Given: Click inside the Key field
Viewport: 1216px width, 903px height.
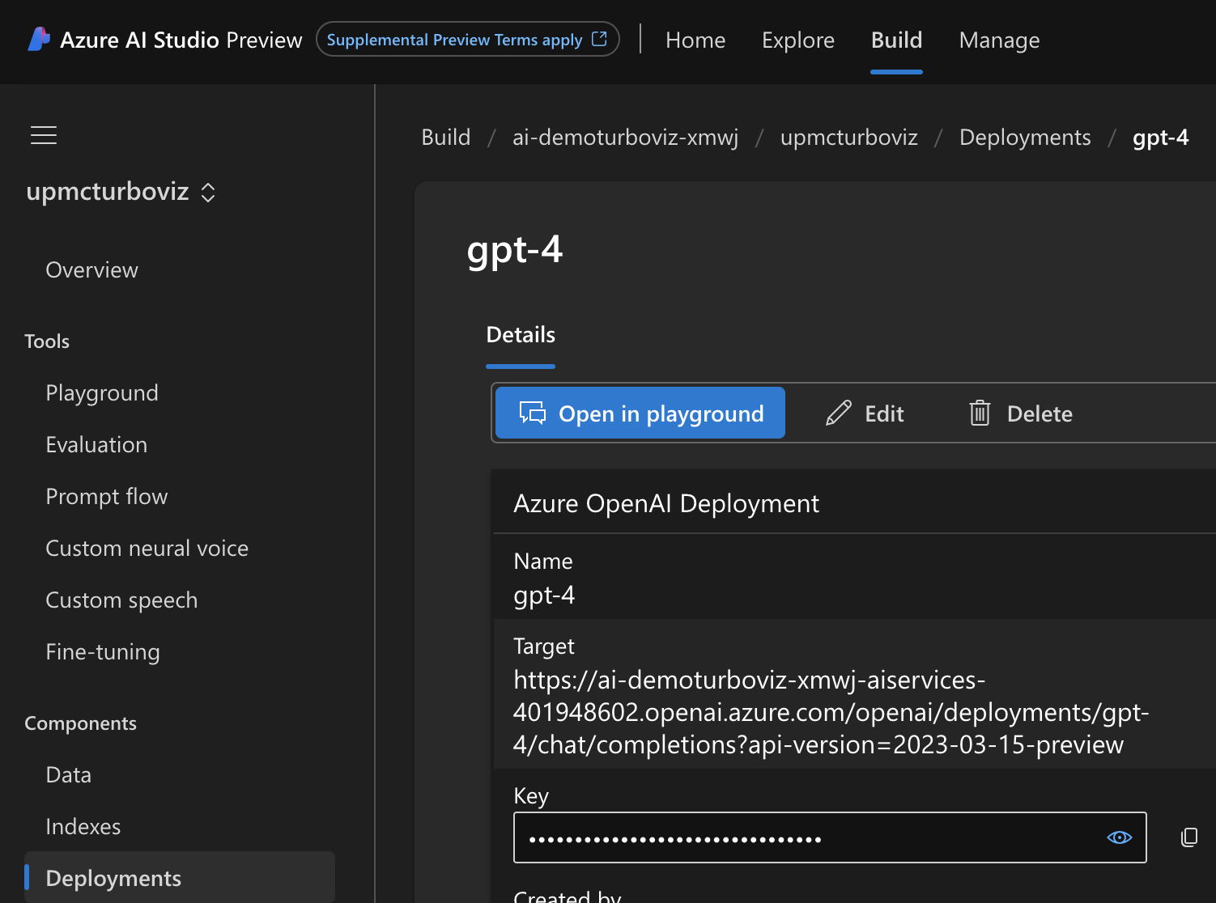Looking at the screenshot, I should (x=830, y=837).
